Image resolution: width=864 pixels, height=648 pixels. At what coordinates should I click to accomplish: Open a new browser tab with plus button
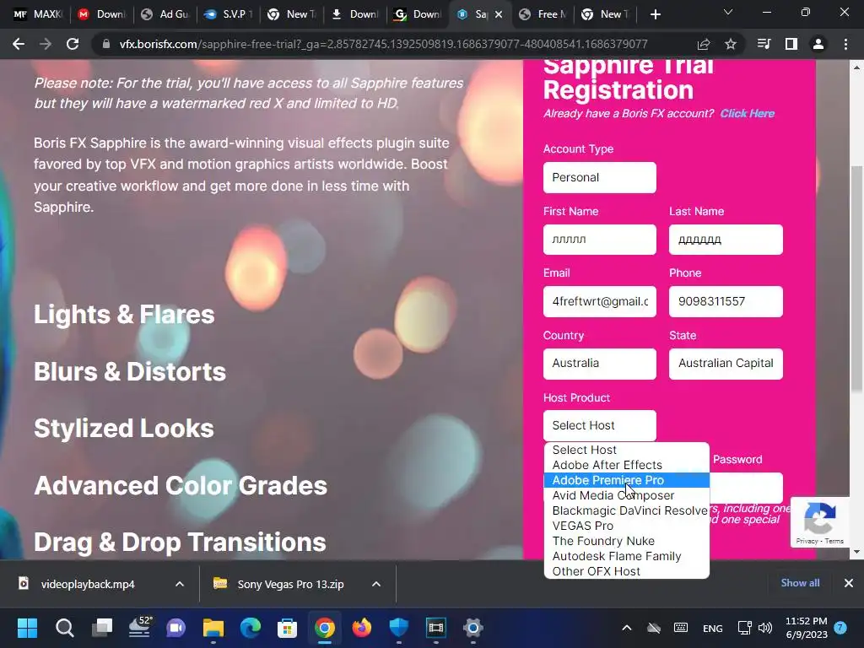point(655,14)
